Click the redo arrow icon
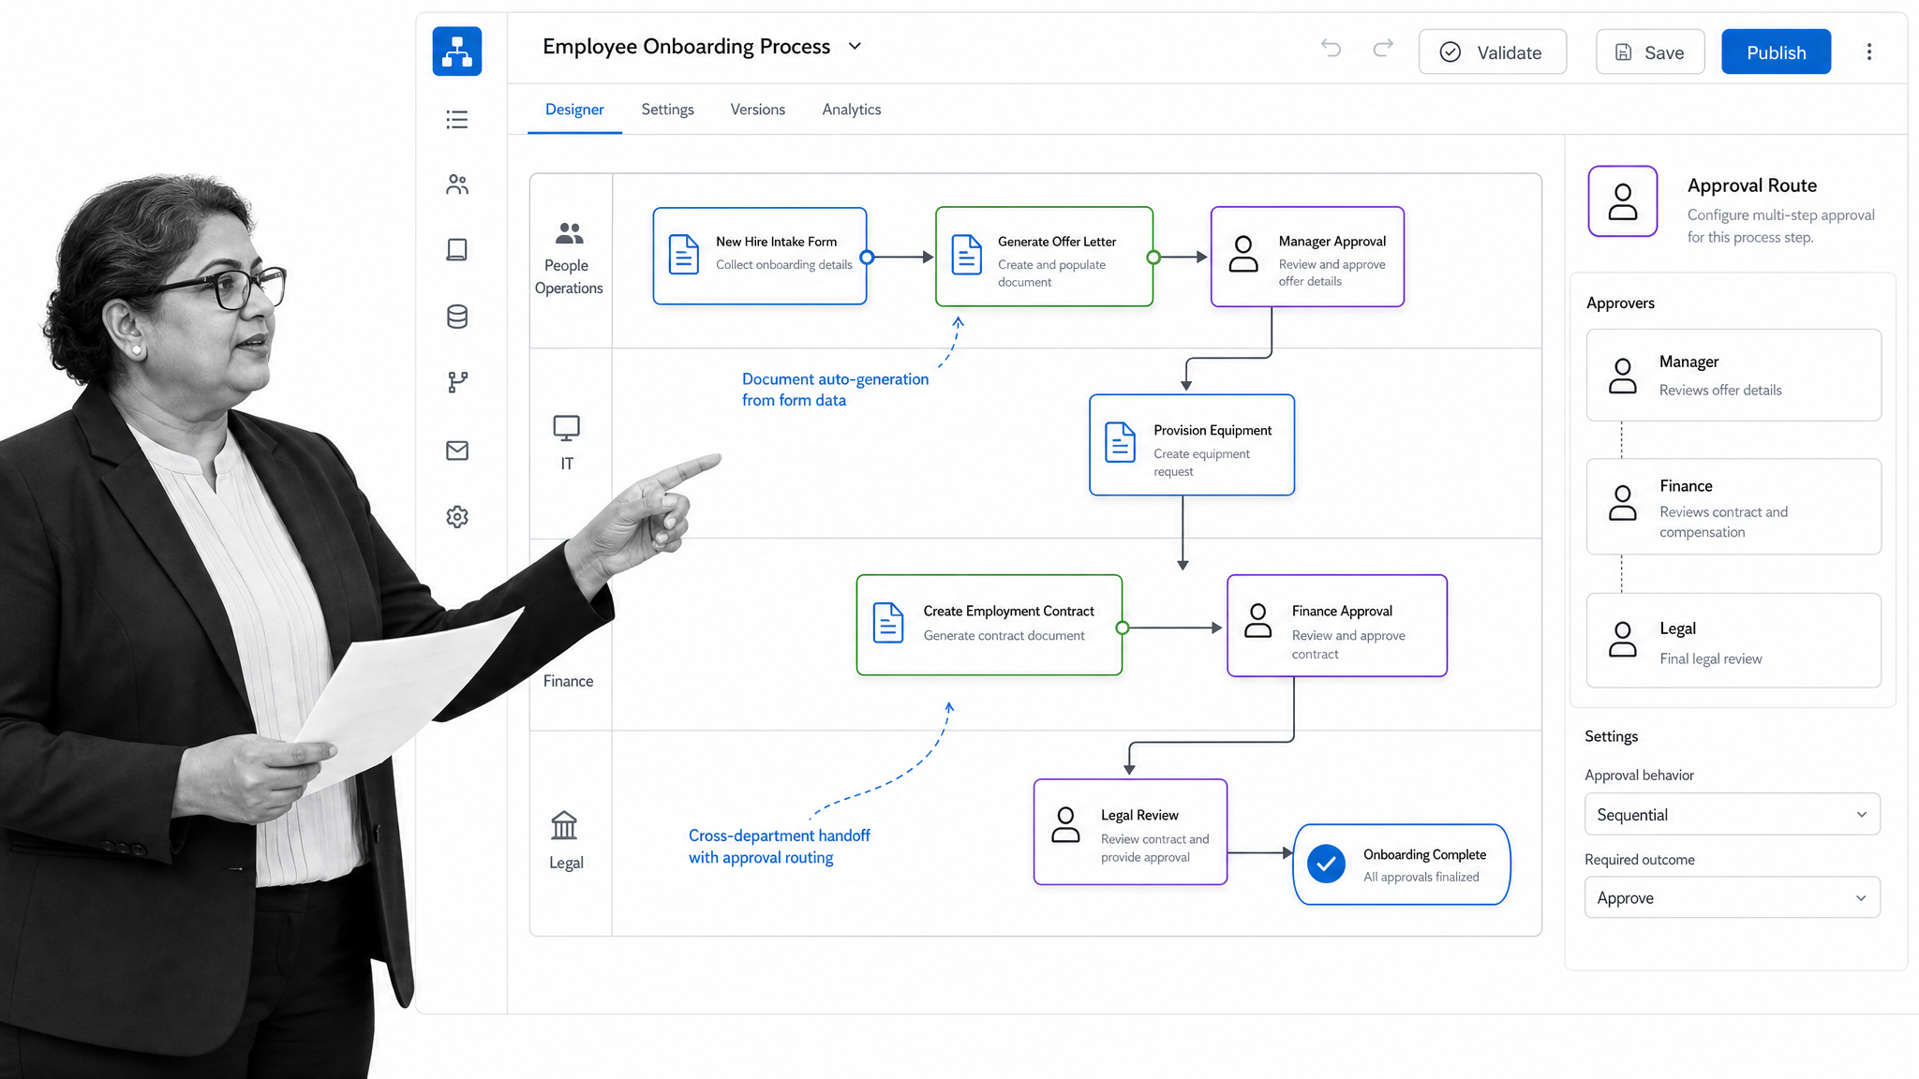This screenshot has width=1919, height=1079. [x=1383, y=48]
